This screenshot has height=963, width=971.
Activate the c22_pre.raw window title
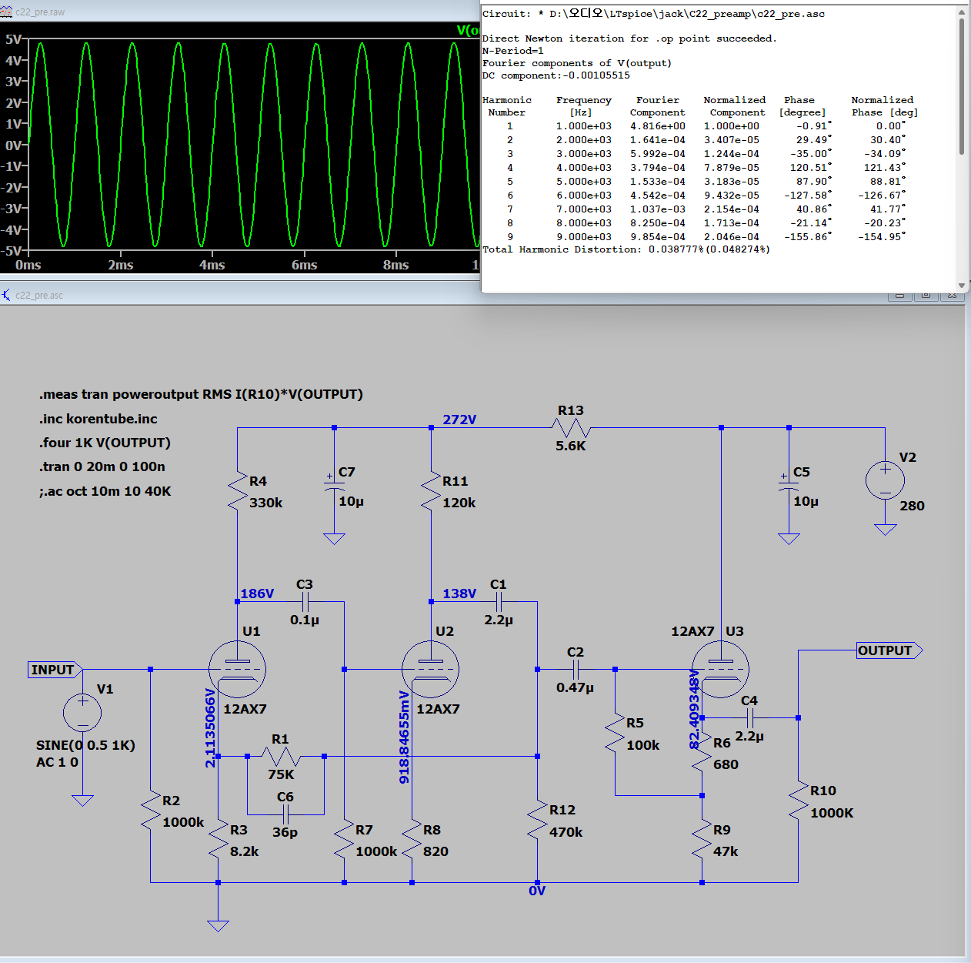pos(40,12)
